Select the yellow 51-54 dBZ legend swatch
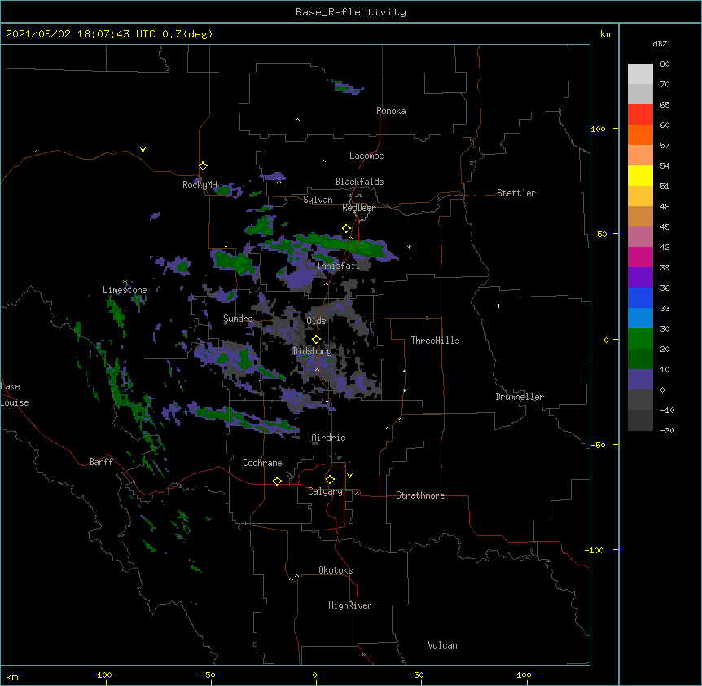 pos(640,175)
